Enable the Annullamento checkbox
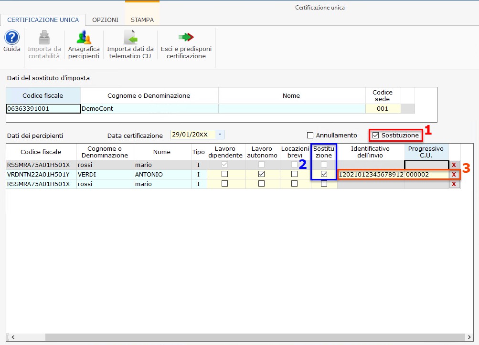479x345 pixels. point(310,135)
